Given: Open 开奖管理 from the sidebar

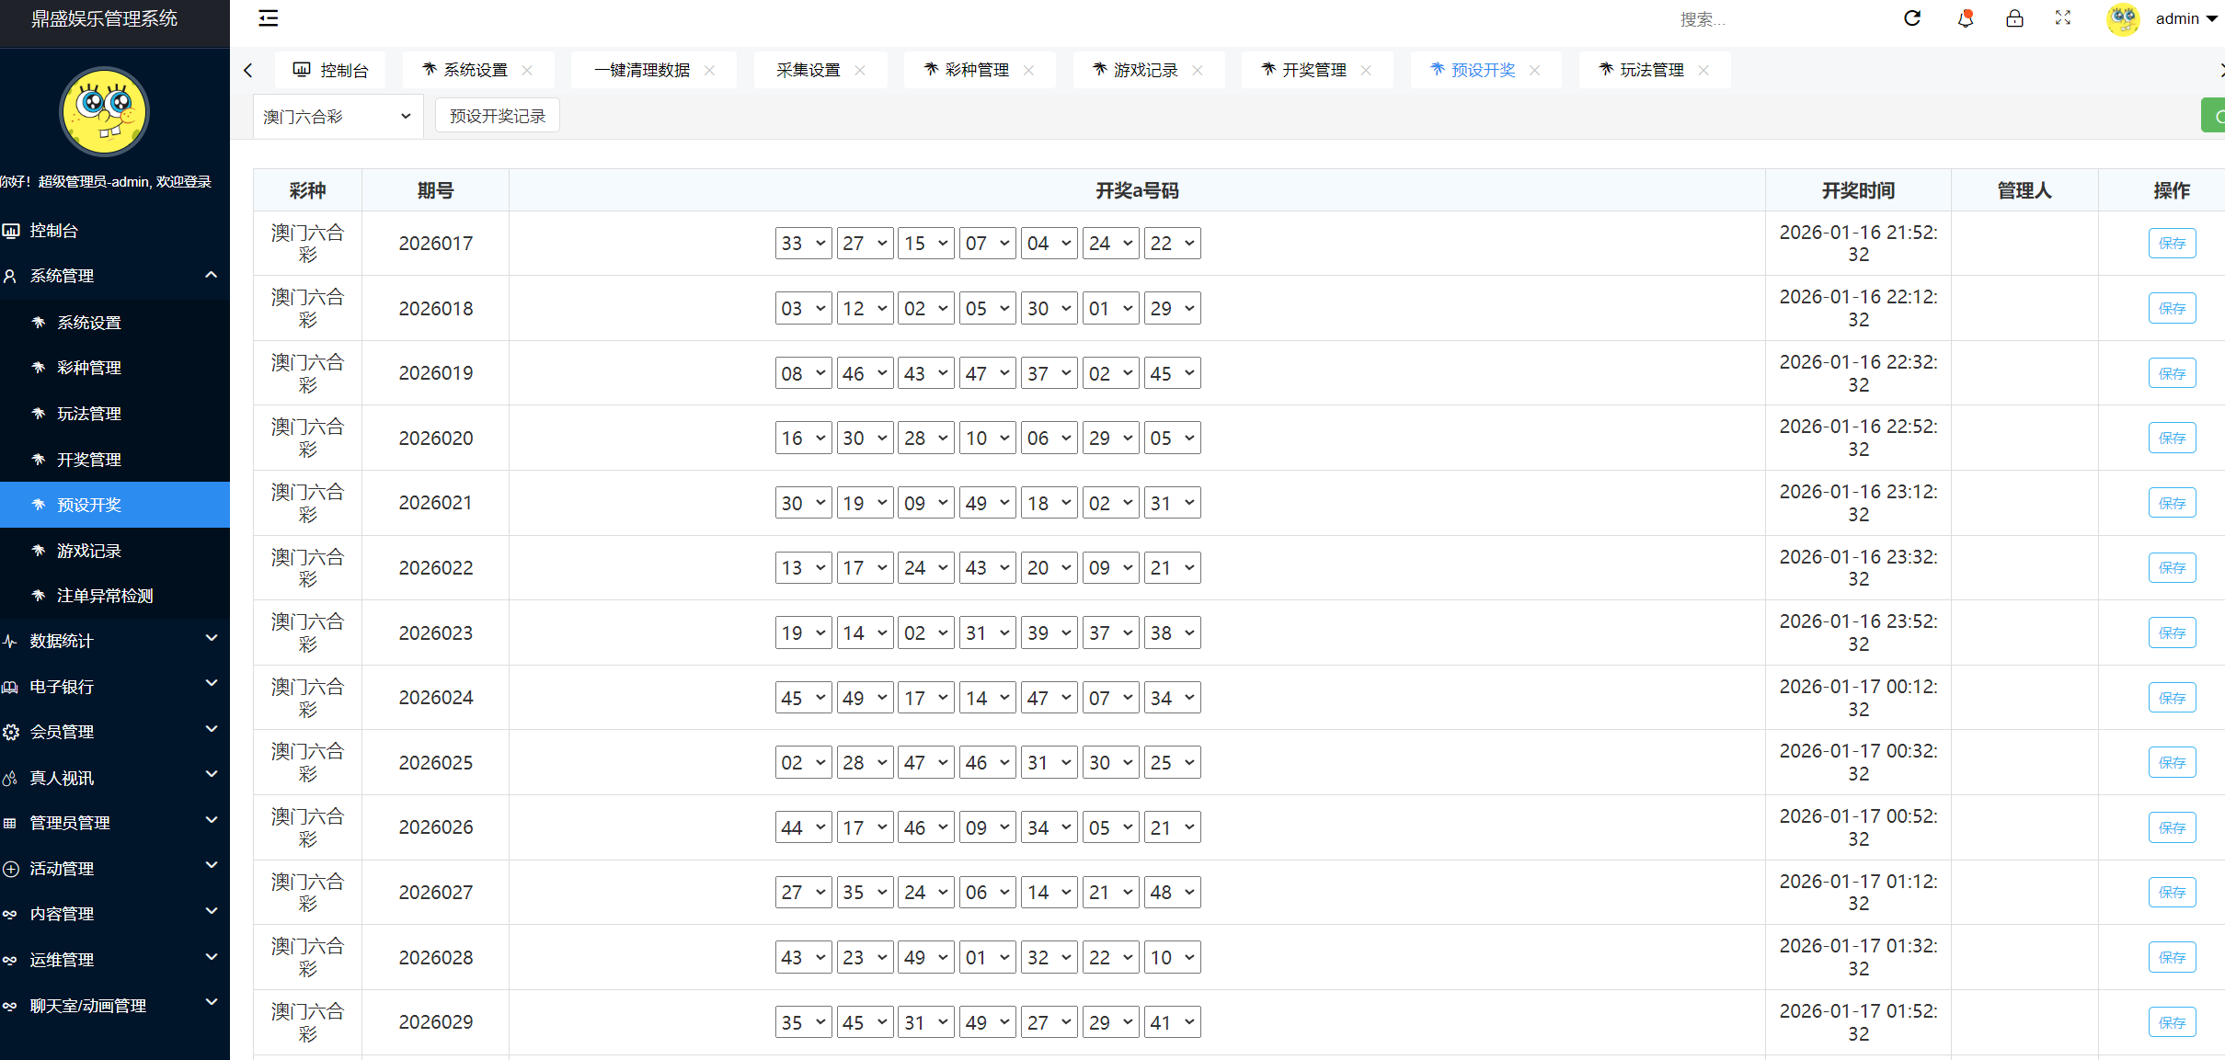Looking at the screenshot, I should click(x=88, y=459).
